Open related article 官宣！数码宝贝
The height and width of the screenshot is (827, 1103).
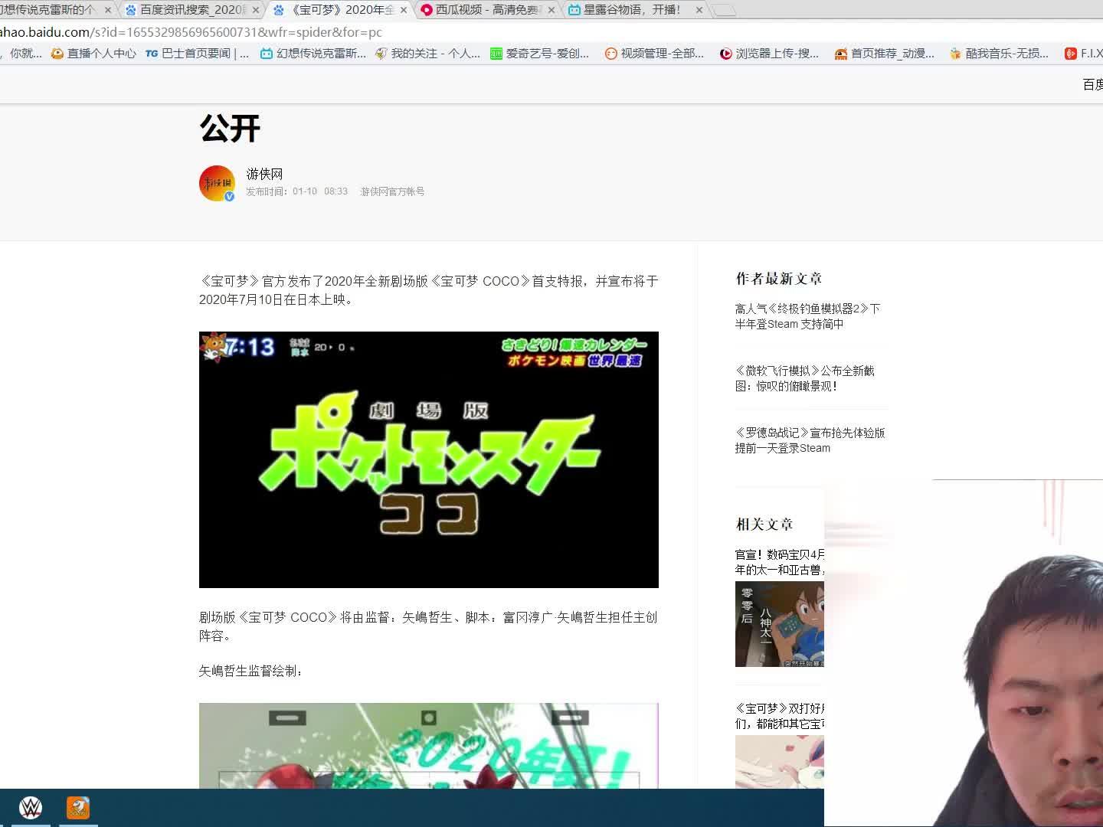click(780, 562)
